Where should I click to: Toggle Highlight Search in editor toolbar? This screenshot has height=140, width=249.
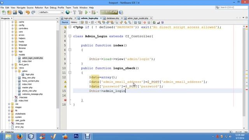coord(112,23)
